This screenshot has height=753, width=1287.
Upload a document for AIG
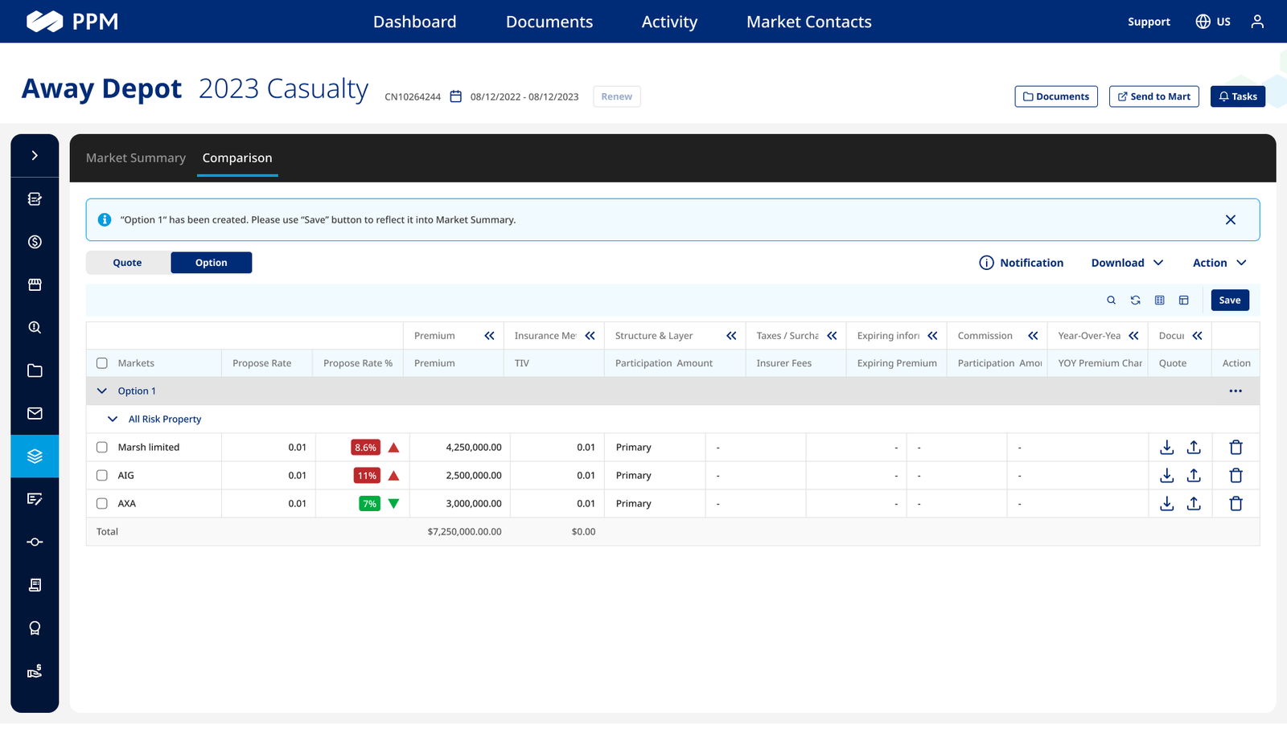(x=1194, y=476)
